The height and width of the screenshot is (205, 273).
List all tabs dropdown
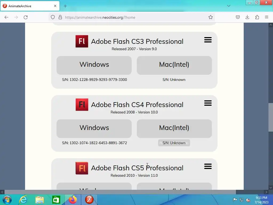click(229, 6)
